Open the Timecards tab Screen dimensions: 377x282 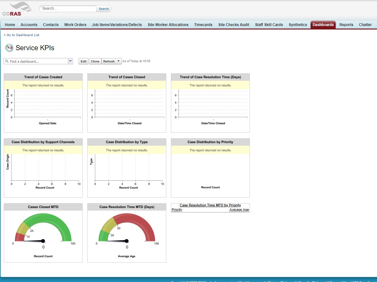203,25
